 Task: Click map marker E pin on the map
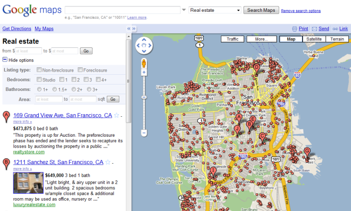click(253, 121)
